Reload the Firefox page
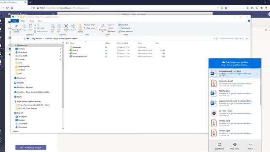This screenshot has height=152, width=270. point(8,8)
